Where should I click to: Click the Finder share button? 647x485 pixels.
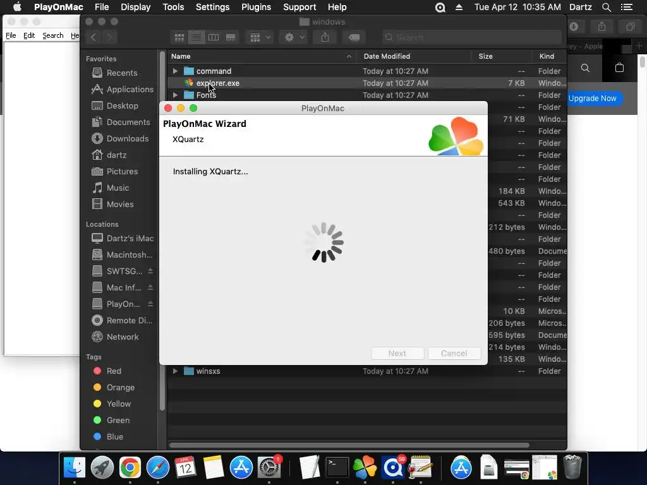click(x=325, y=37)
